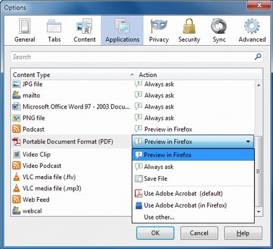Confirm with the OK button
Screen dimensions: 273x249
click(155, 233)
